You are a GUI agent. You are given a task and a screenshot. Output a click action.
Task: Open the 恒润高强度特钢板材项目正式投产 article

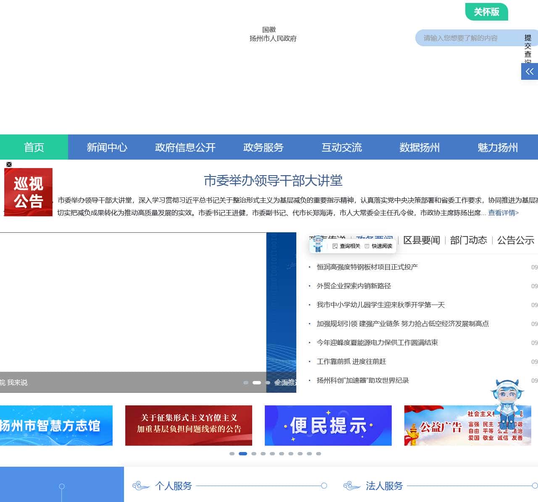pyautogui.click(x=367, y=267)
